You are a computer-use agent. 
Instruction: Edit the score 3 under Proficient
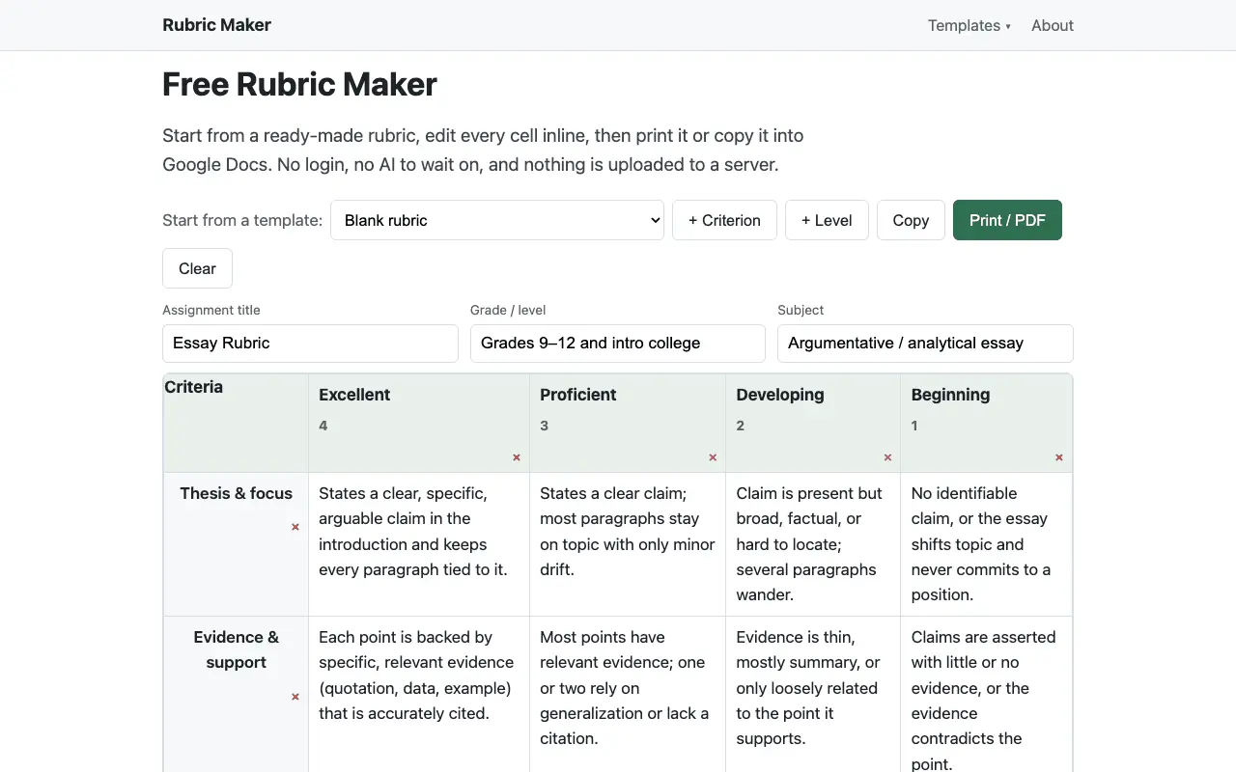click(545, 426)
